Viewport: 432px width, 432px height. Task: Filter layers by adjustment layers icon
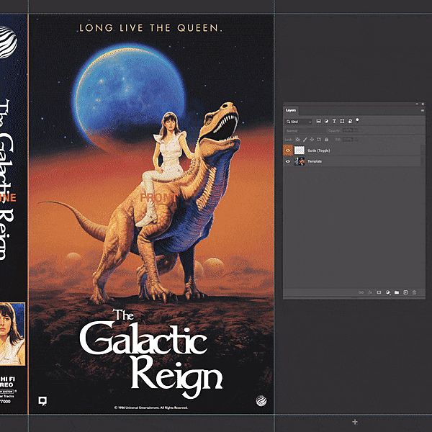point(326,121)
